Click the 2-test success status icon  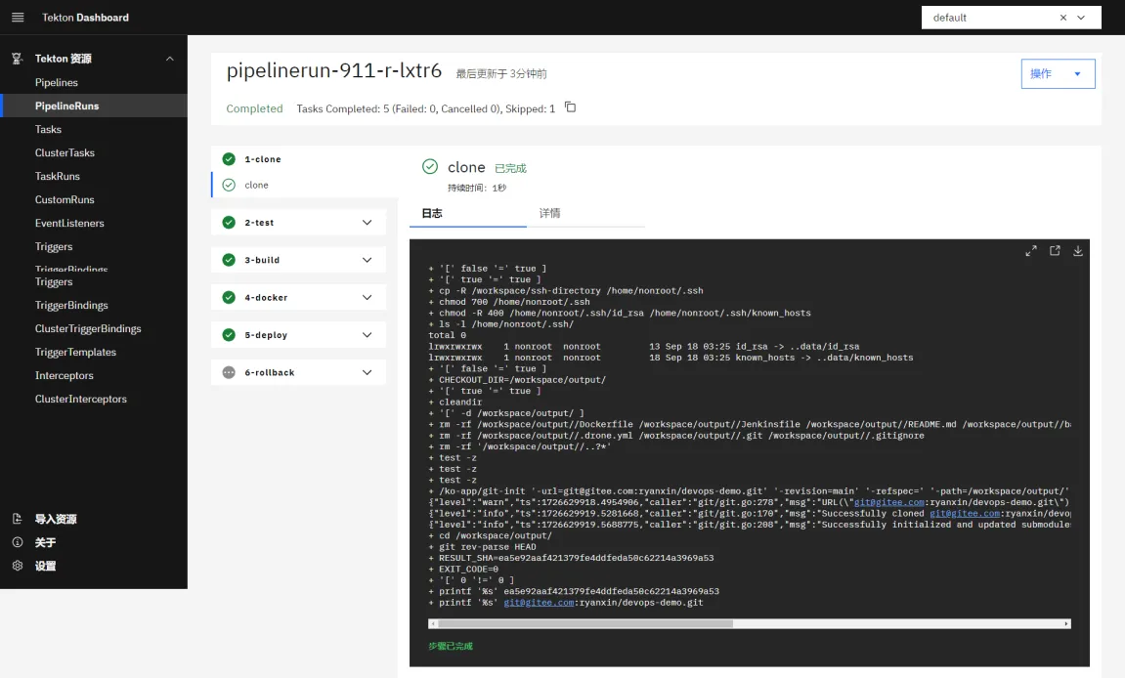(x=229, y=223)
